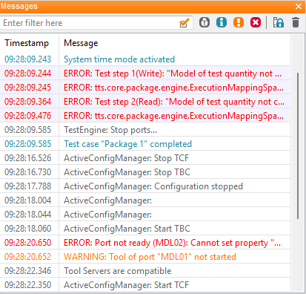Click timestamp 09:28:22.346

point(27,271)
